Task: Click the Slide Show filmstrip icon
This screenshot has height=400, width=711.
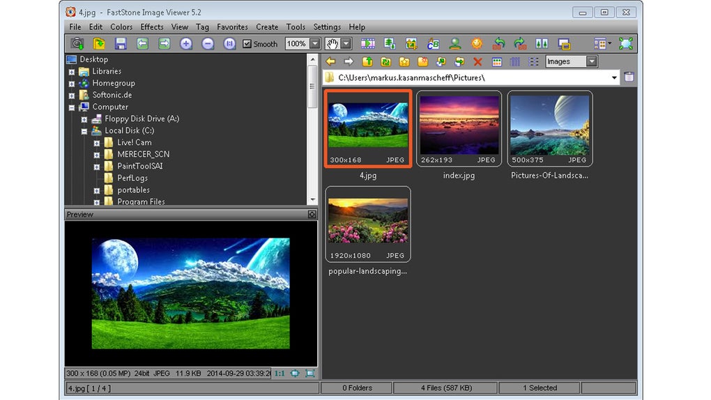Action: [368, 43]
